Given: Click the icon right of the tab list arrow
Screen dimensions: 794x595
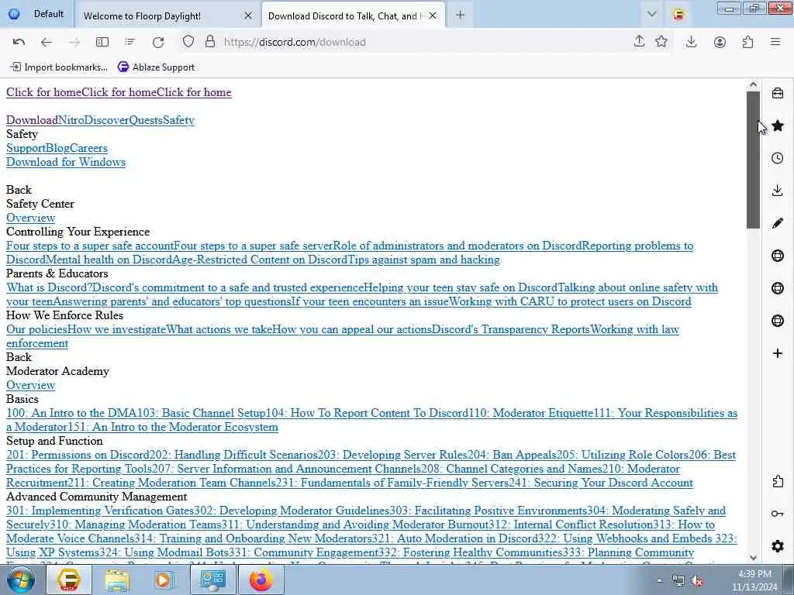Looking at the screenshot, I should 678,14.
